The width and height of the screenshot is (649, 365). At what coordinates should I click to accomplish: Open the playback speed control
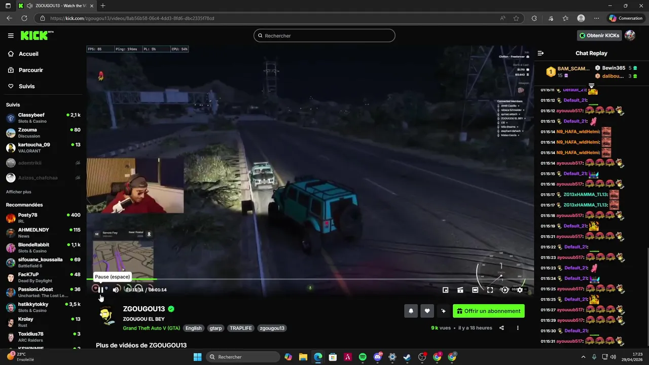coord(504,290)
